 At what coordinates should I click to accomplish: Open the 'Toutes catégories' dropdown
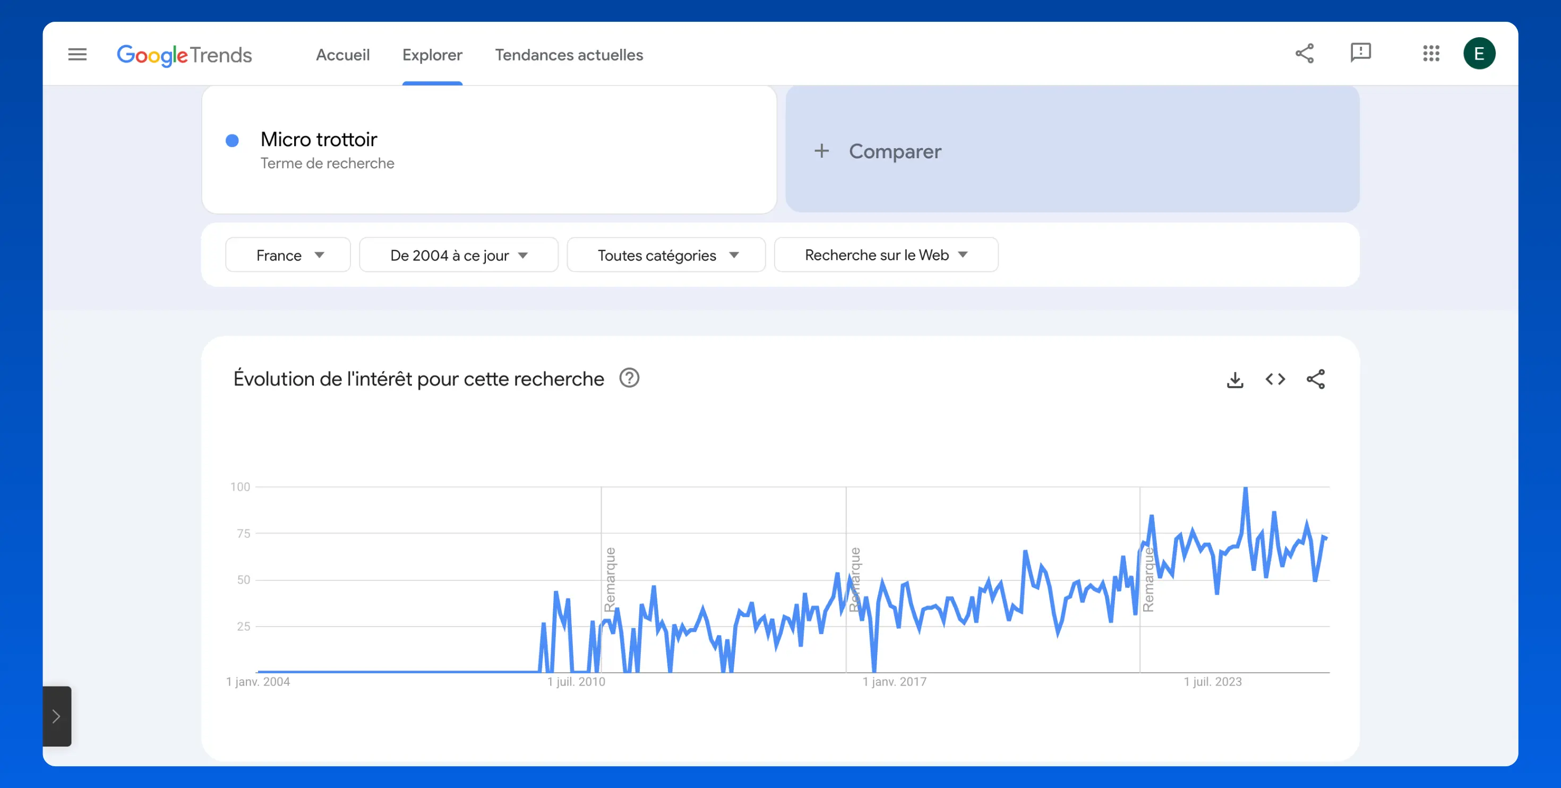pyautogui.click(x=666, y=255)
